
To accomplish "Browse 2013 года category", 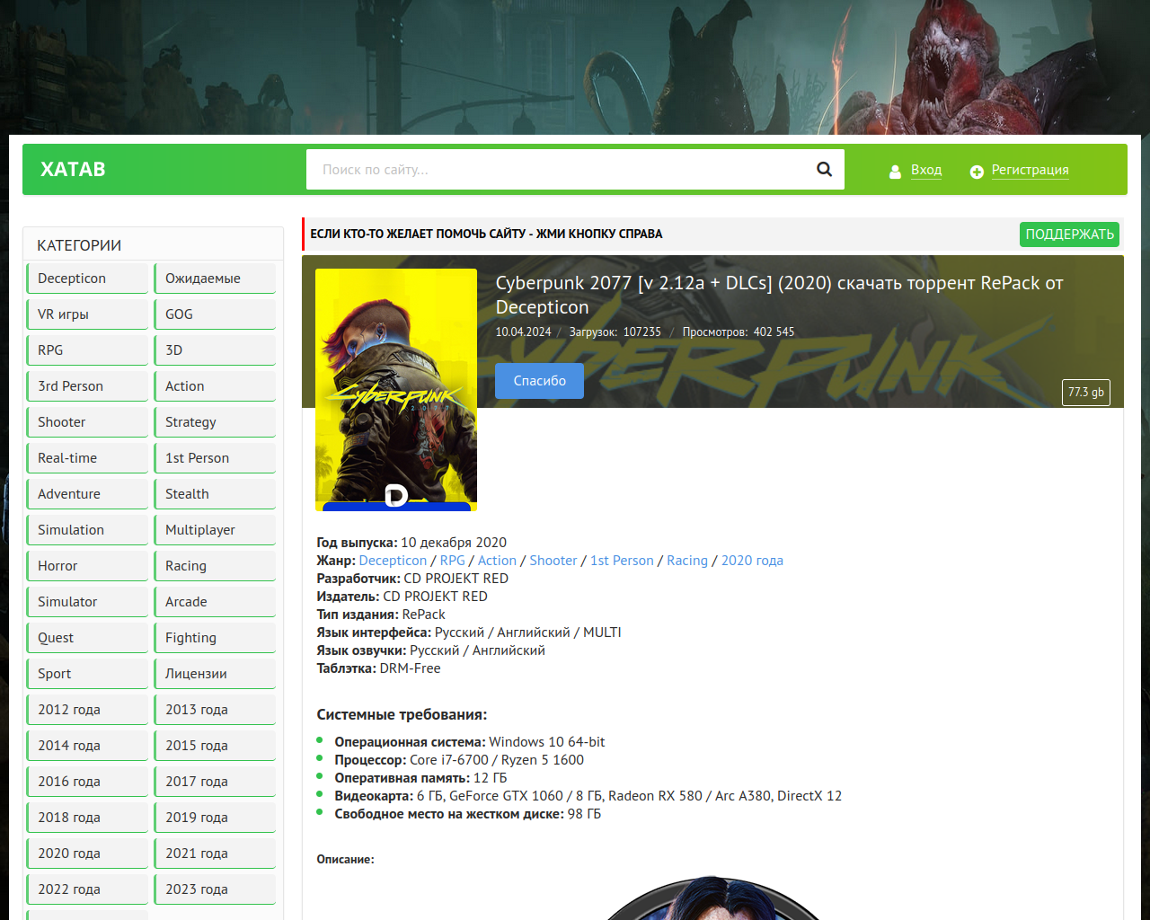I will coord(215,710).
